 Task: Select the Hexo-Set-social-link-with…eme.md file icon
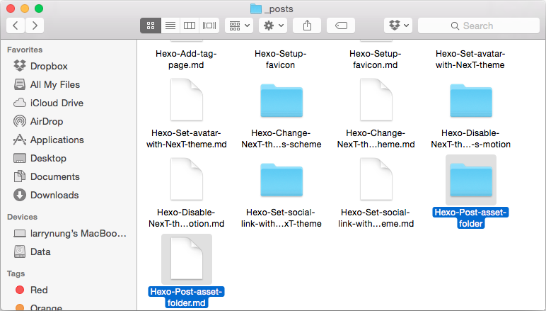coord(376,179)
